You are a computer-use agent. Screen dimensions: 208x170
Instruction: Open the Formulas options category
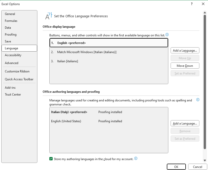pyautogui.click(x=19, y=21)
